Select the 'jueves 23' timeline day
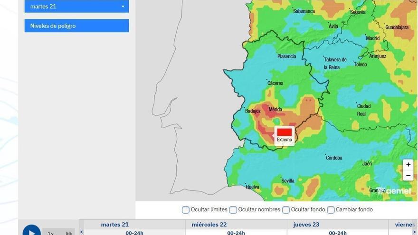 click(306, 225)
